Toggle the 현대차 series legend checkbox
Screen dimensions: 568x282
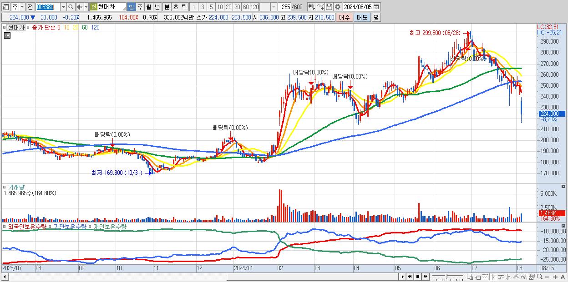[x=5, y=28]
